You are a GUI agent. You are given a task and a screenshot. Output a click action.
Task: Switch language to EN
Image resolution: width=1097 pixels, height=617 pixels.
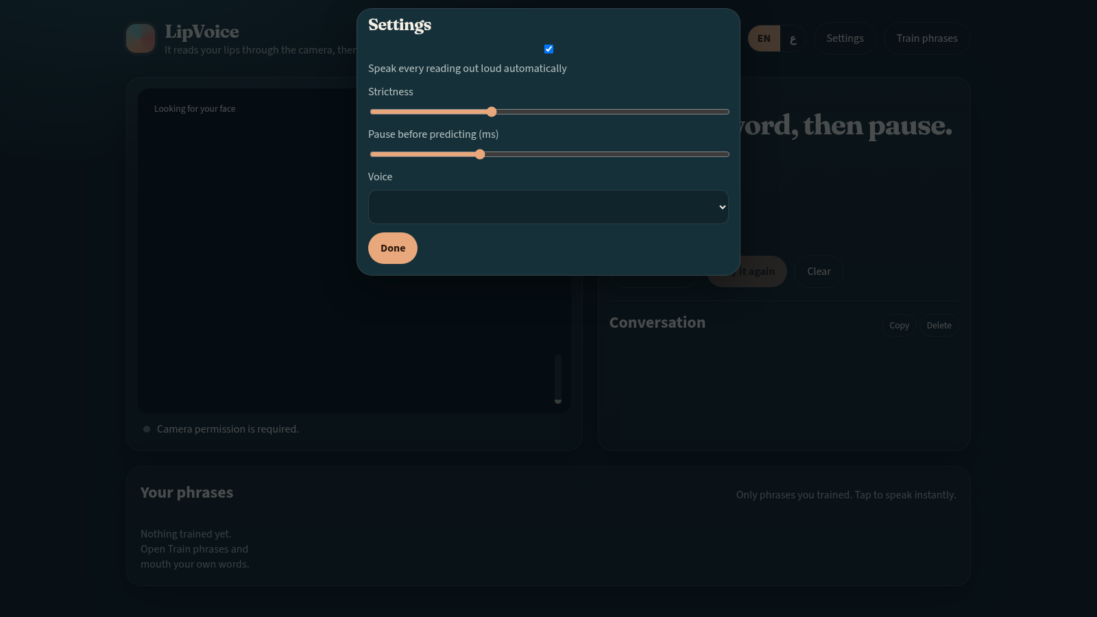point(764,38)
